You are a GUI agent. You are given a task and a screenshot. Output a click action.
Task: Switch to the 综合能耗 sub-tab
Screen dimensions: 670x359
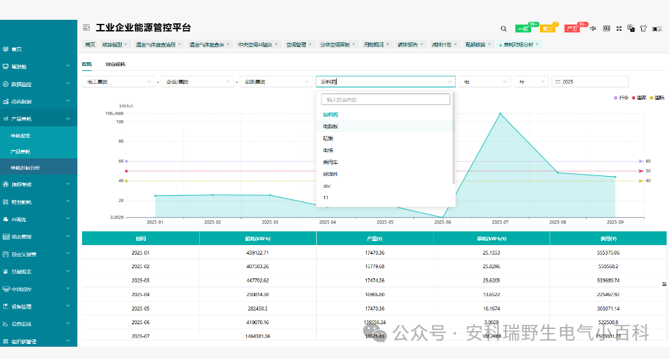116,64
